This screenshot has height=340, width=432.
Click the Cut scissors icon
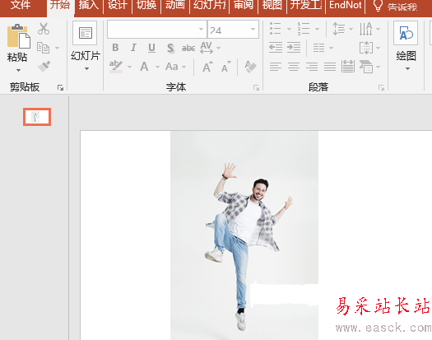coord(44,29)
